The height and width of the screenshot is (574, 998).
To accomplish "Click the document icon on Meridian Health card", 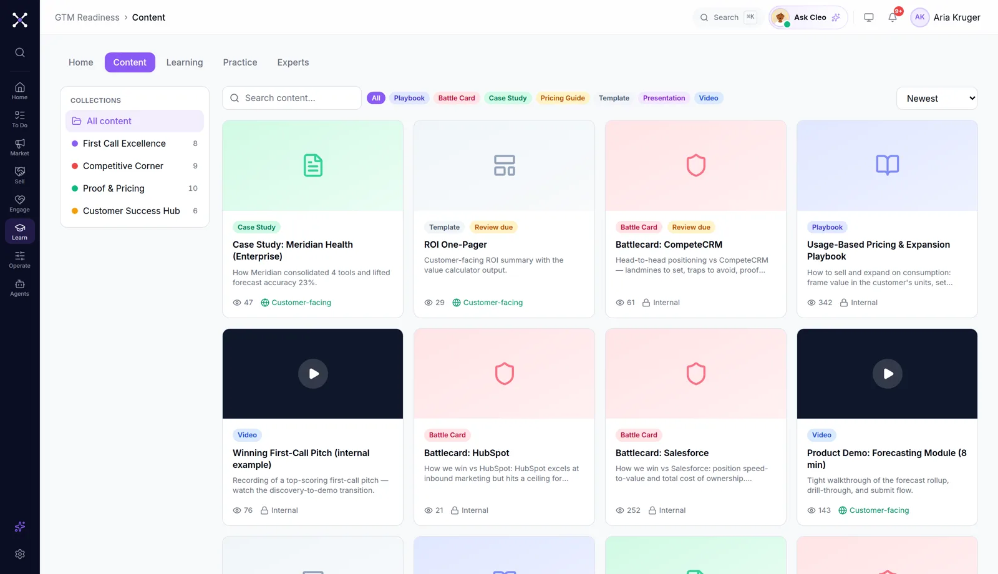I will (313, 165).
